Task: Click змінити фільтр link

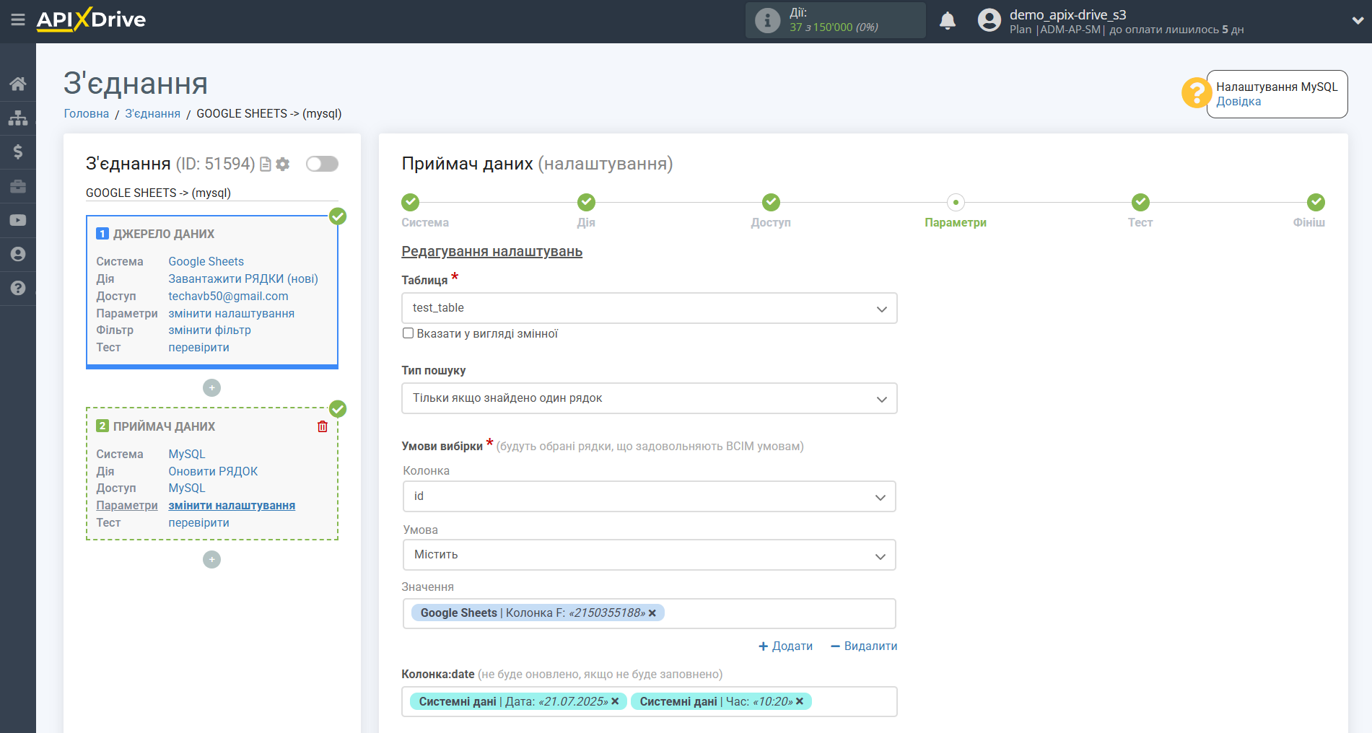Action: pyautogui.click(x=210, y=330)
